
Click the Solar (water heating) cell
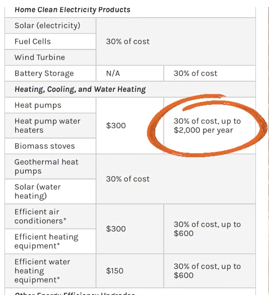pos(50,191)
